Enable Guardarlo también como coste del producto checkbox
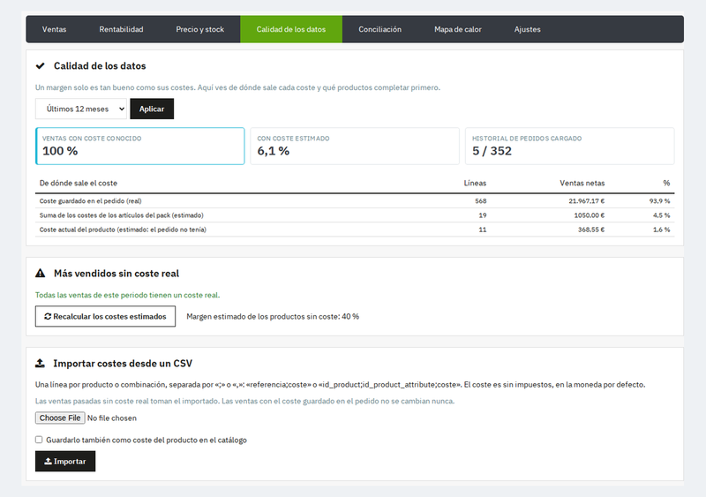706x497 pixels. click(x=39, y=440)
